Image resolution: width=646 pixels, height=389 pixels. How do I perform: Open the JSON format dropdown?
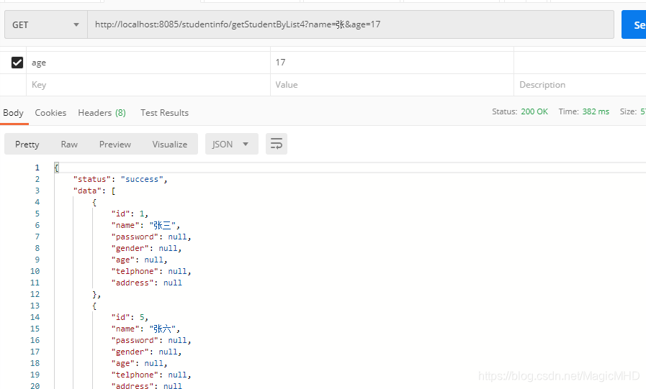pos(232,144)
